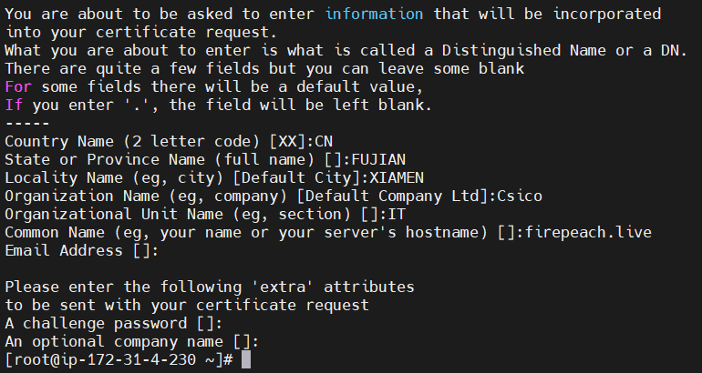This screenshot has height=373, width=702.
Task: Click the magenta word 'If'
Action: point(14,105)
